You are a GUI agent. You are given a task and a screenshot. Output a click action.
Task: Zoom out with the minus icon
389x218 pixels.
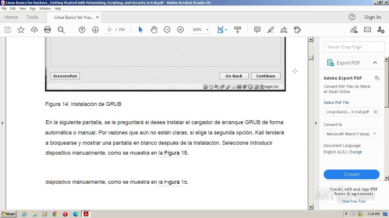(x=167, y=30)
